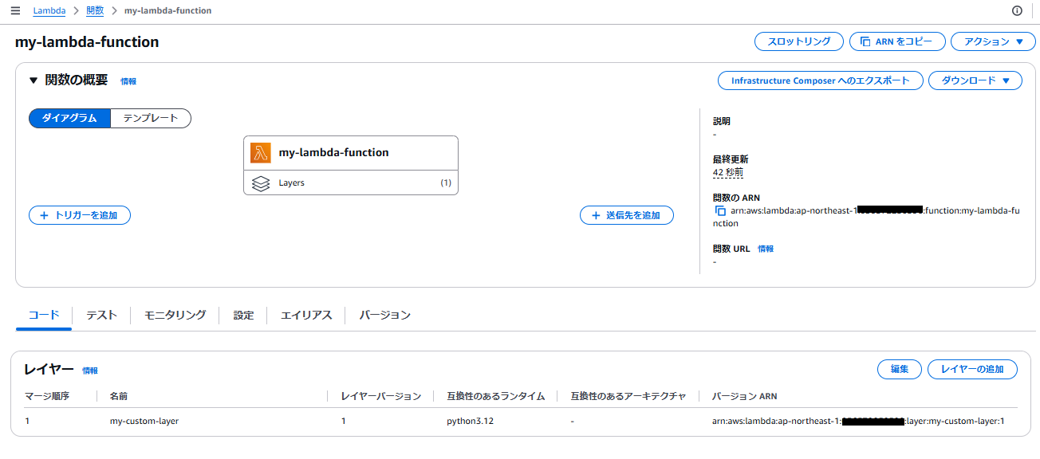Image resolution: width=1040 pixels, height=459 pixels.
Task: Click the orange Lambda function icon
Action: (261, 152)
